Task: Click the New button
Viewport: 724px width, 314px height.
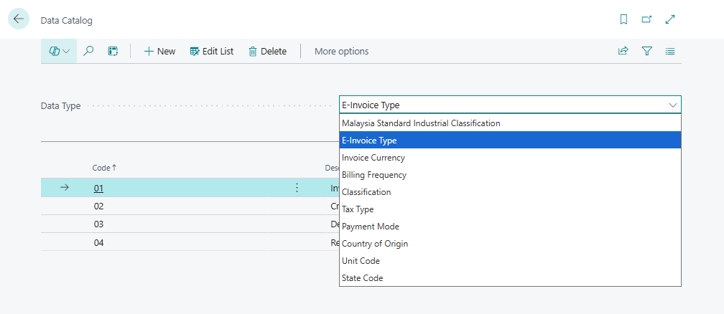Action: 159,51
